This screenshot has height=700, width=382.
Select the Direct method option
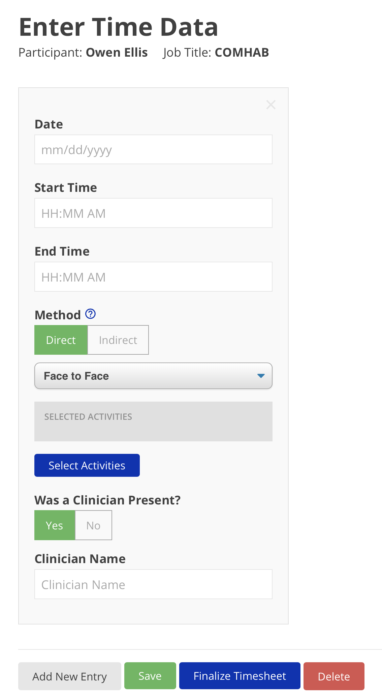[x=61, y=340]
